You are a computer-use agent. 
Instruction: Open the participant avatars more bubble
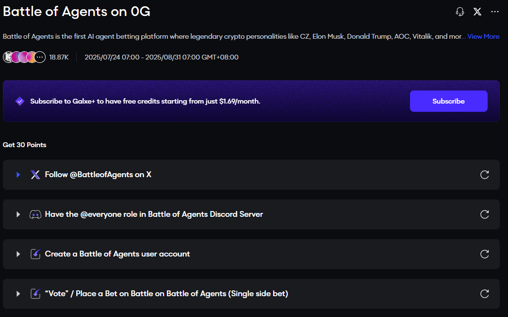pos(40,57)
